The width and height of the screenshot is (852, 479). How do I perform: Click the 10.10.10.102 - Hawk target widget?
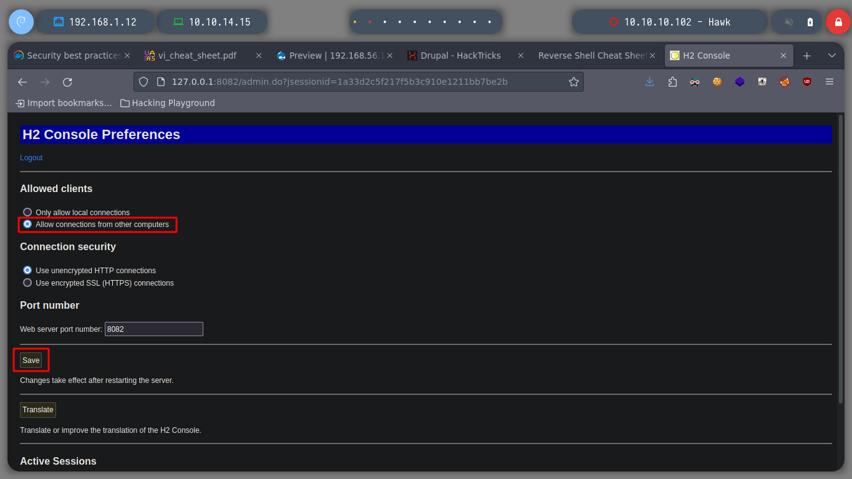669,22
